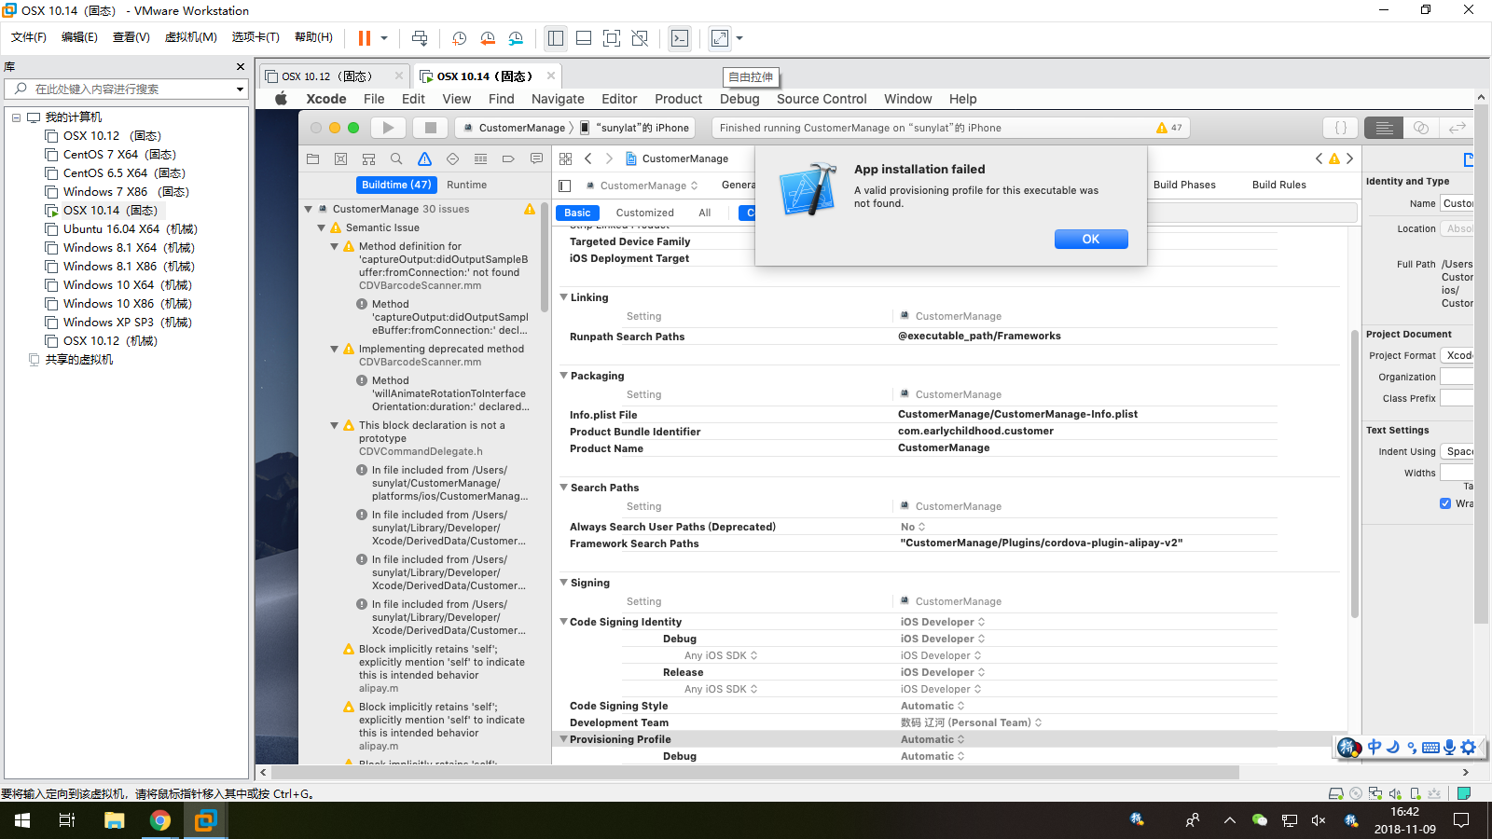The height and width of the screenshot is (839, 1492).
Task: Select the Issue navigator warning triangle icon
Action: (x=424, y=158)
